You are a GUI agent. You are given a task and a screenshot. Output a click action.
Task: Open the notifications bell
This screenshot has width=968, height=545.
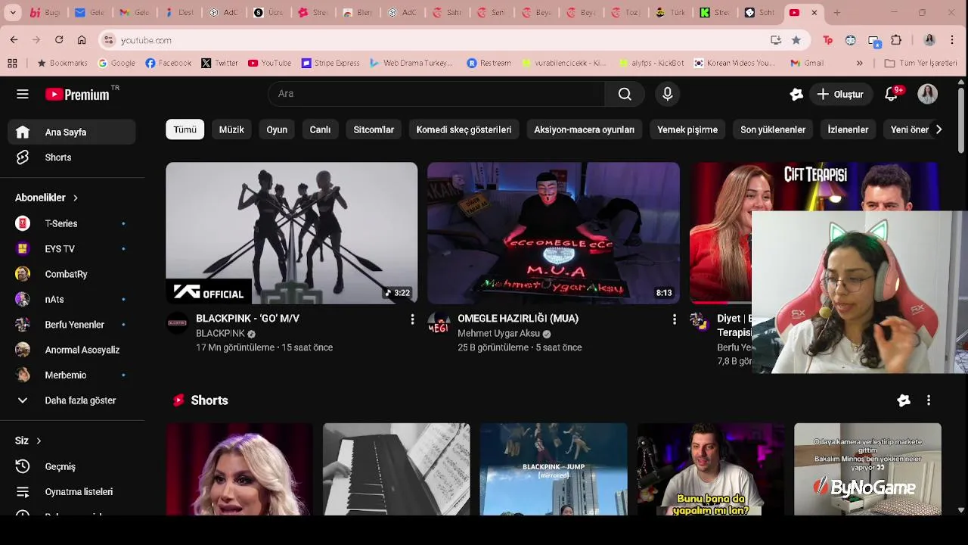pos(892,94)
